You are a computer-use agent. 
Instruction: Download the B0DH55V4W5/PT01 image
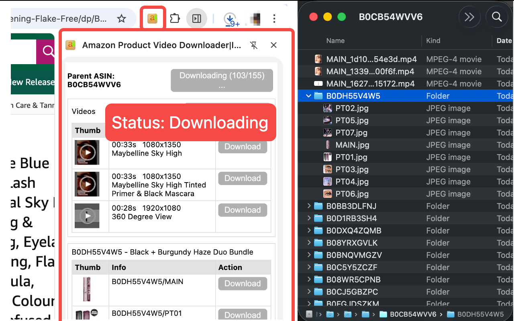point(243,315)
